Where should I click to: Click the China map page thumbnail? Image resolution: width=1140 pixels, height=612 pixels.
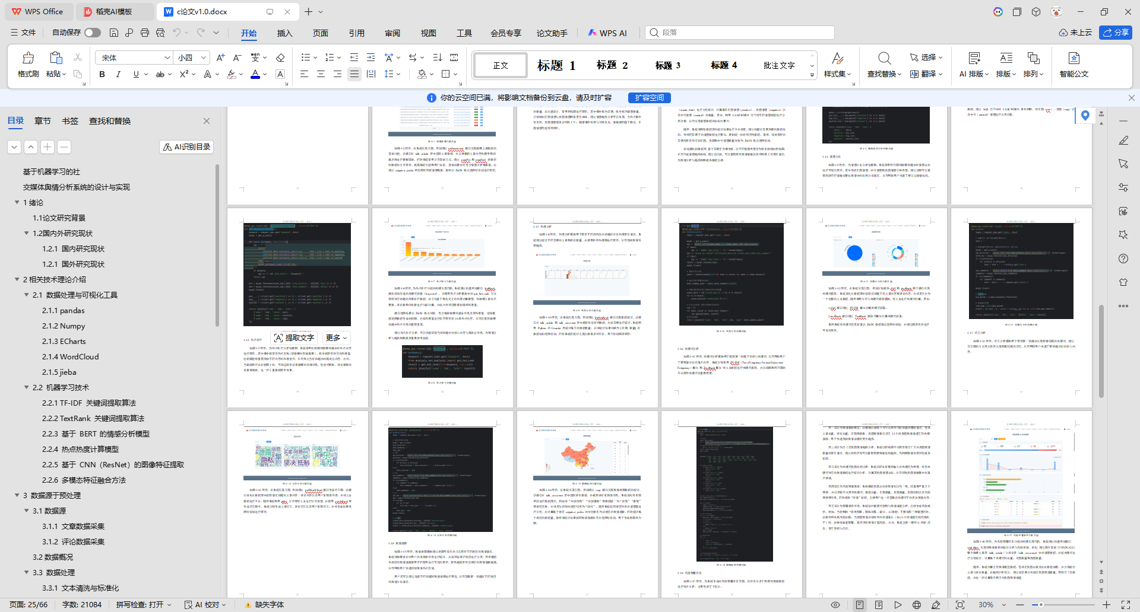pos(587,505)
